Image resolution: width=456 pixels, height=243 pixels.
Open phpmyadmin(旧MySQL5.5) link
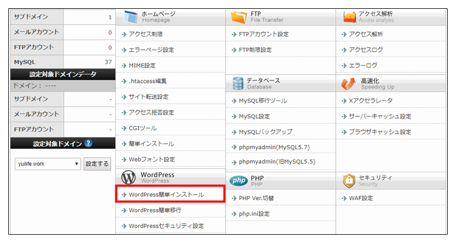[x=277, y=162]
